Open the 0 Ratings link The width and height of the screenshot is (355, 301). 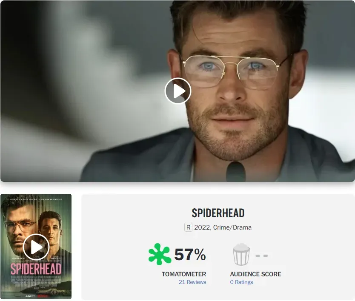241,282
